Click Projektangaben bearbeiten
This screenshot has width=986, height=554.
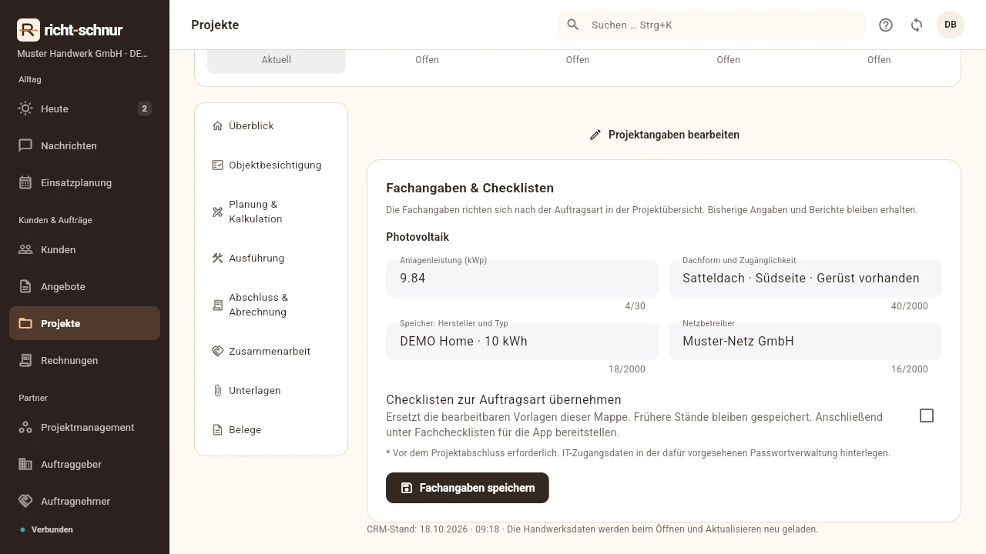click(x=664, y=135)
